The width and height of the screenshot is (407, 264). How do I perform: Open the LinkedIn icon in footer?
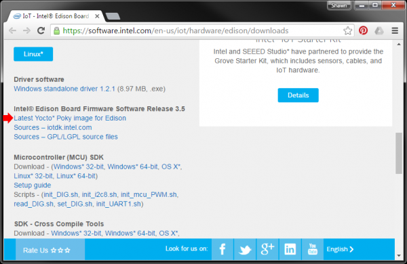click(290, 249)
